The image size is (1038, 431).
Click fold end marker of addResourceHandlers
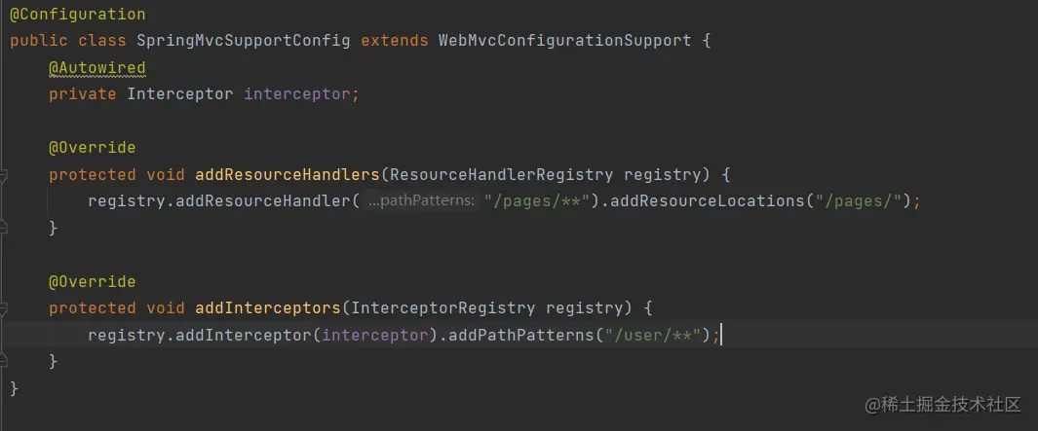[x=3, y=227]
